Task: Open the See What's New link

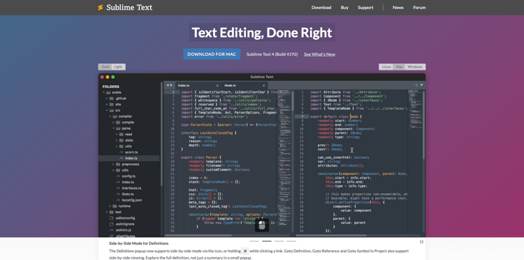Action: pos(319,54)
